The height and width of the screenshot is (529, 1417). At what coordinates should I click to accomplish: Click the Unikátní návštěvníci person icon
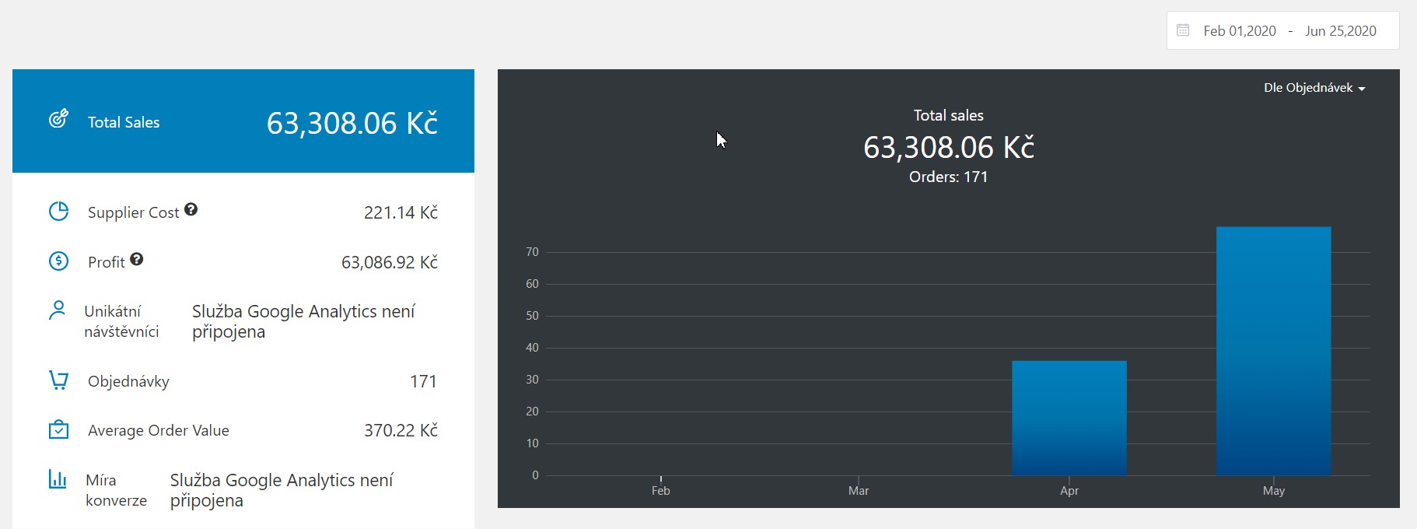point(58,310)
